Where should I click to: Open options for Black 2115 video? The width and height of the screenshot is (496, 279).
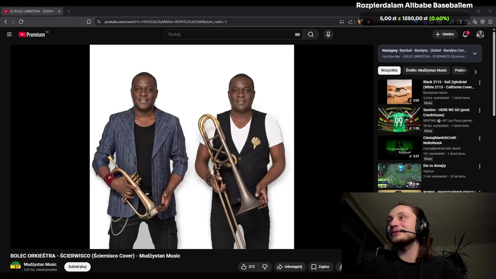pos(480,83)
